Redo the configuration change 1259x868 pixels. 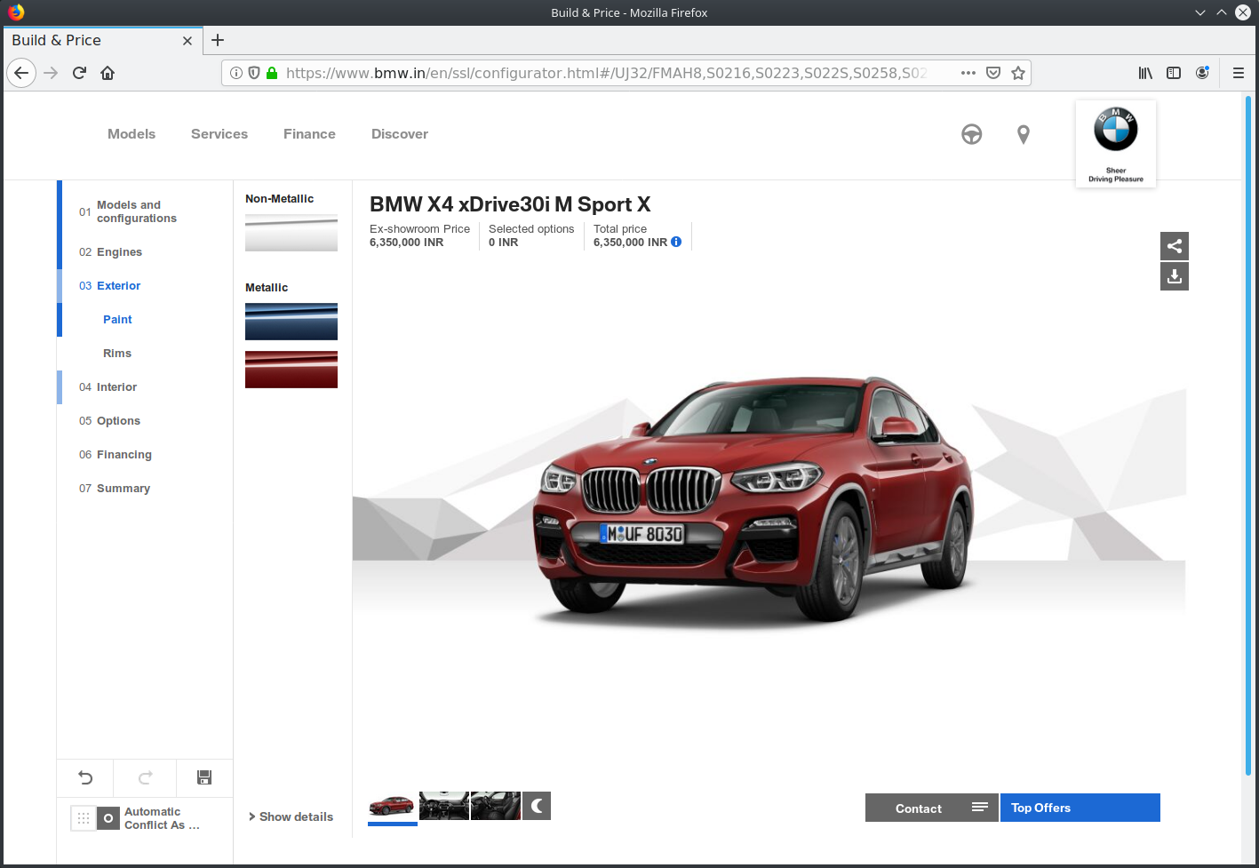(146, 777)
